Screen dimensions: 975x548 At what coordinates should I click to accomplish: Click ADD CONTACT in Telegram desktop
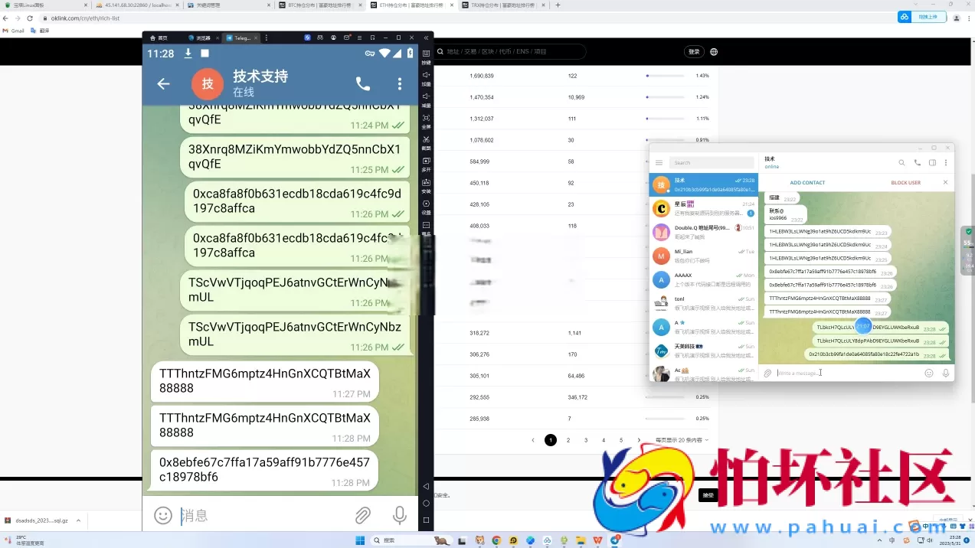[x=807, y=182]
